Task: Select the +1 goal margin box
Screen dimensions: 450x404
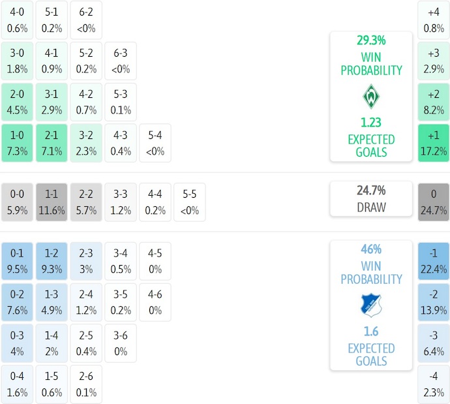Action: 434,143
